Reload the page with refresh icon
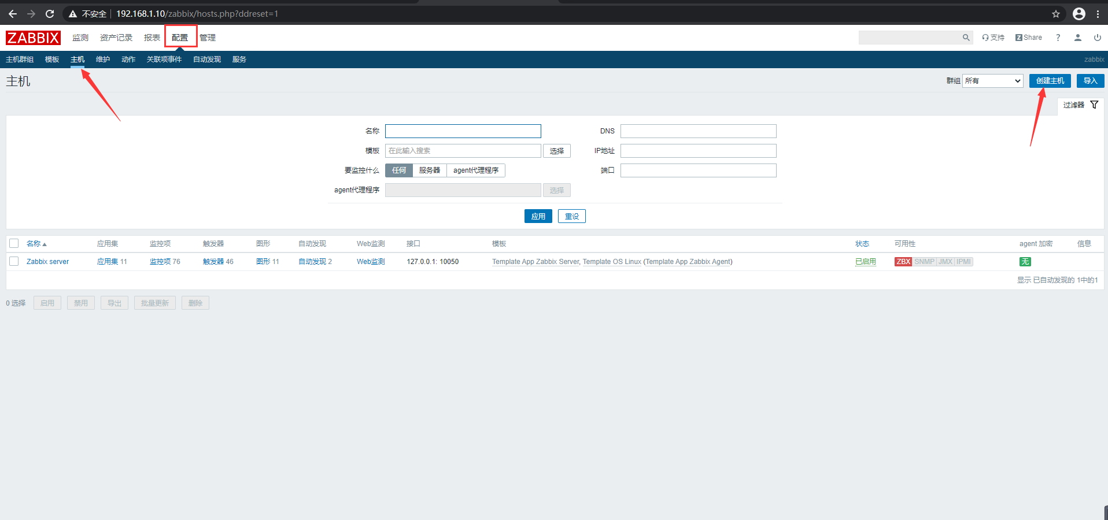This screenshot has width=1108, height=520. (50, 14)
